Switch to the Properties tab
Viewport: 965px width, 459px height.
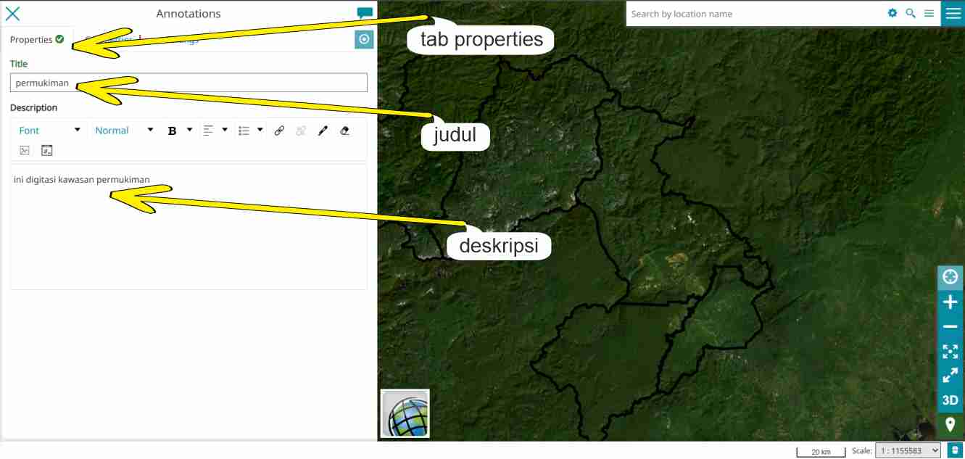coord(36,40)
